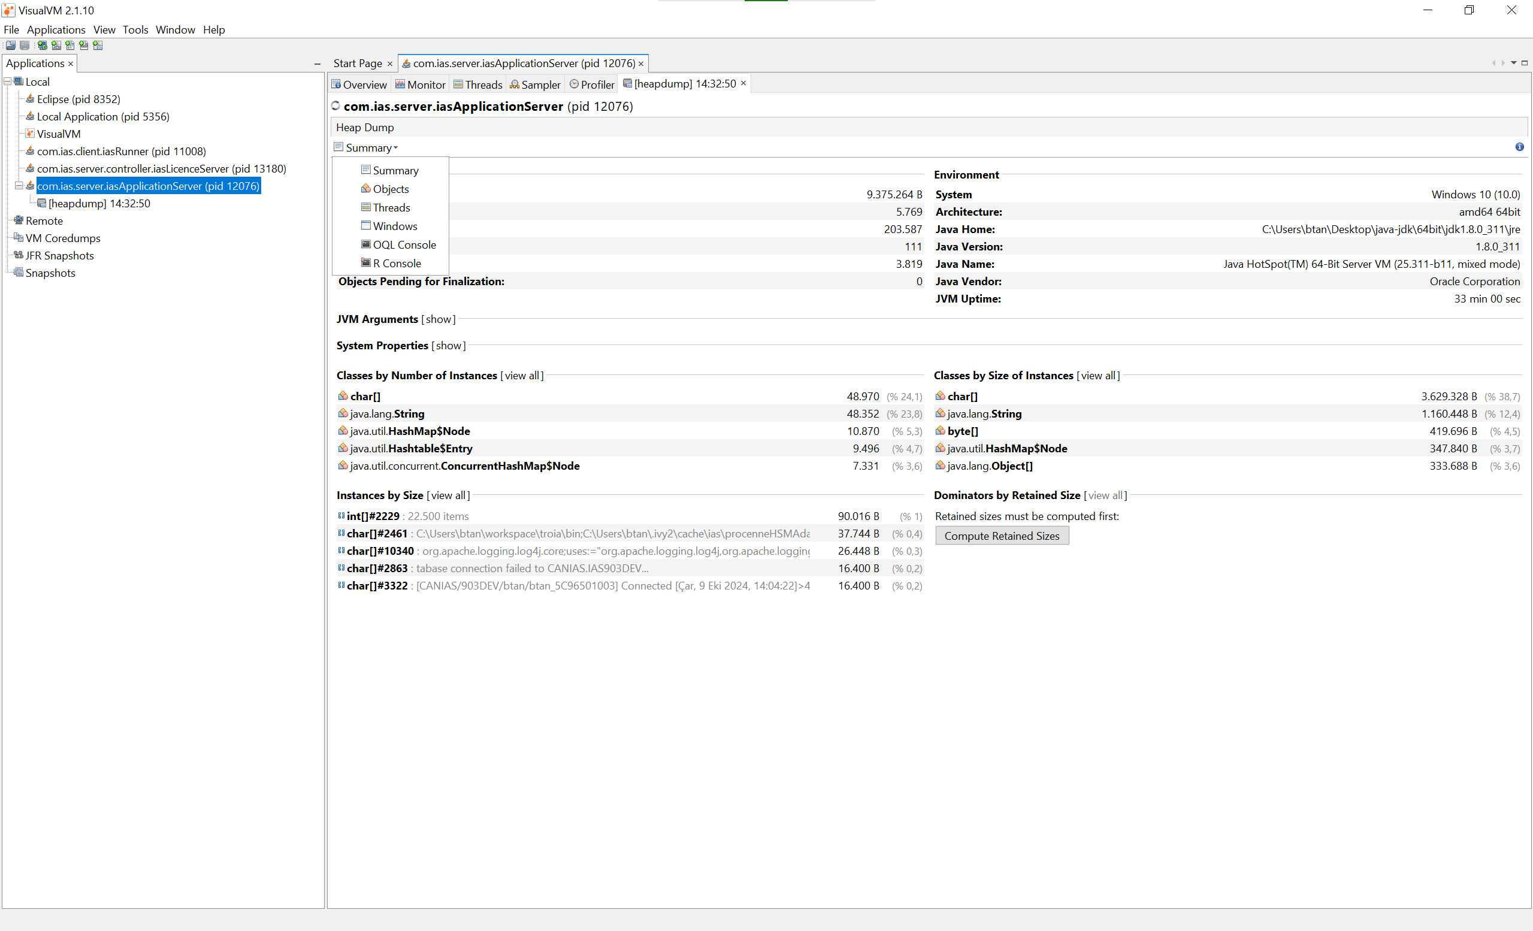
Task: Click the int[]#2229 instance icon
Action: pos(341,515)
